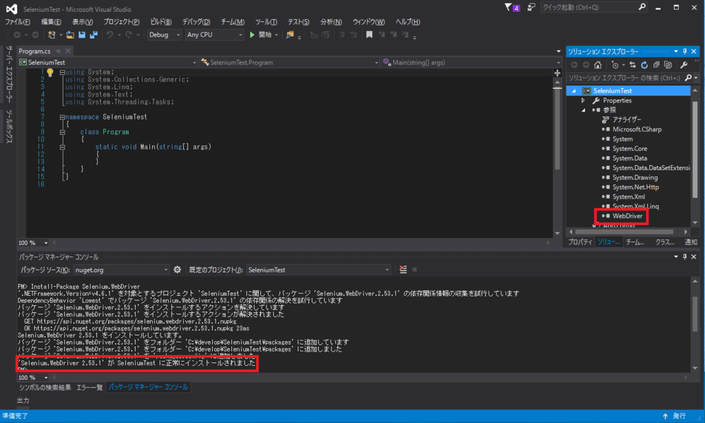
Task: Collapse the 参照 references node
Action: pyautogui.click(x=583, y=110)
